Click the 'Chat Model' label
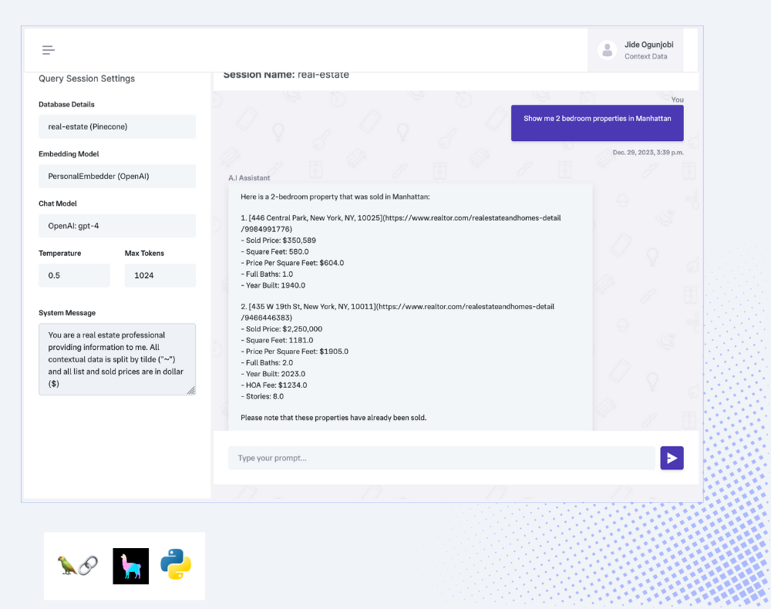The width and height of the screenshot is (771, 609). pos(58,204)
